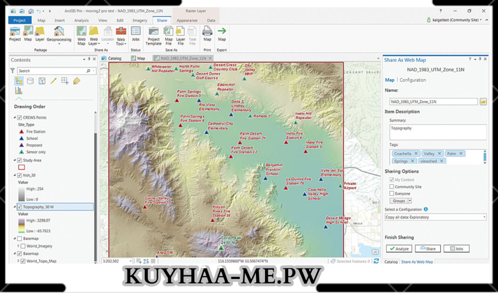Collapse the Study Area layer
Viewport: 498px width, 293px height.
pos(15,160)
